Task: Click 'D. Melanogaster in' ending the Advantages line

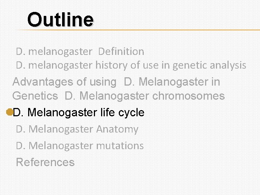Action: [x=172, y=82]
